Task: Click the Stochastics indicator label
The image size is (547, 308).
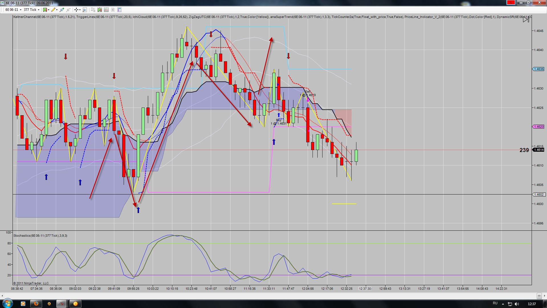Action: click(40, 236)
